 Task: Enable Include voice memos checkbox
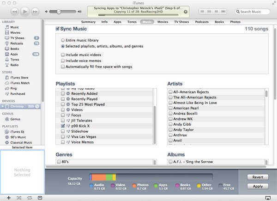click(x=63, y=61)
